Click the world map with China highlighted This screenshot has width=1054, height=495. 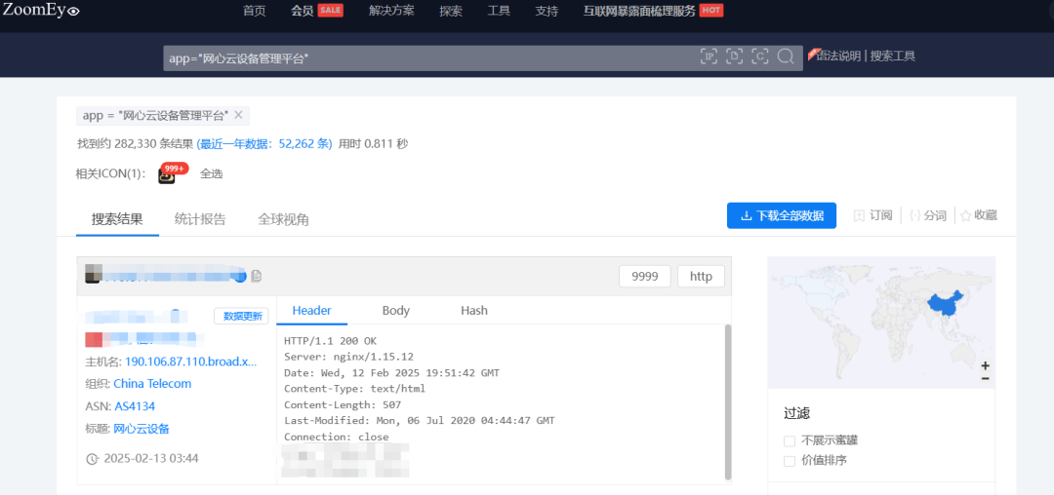(881, 323)
